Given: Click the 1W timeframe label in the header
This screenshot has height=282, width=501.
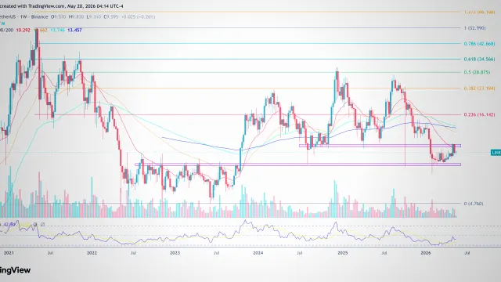Looking at the screenshot, I should point(23,16).
